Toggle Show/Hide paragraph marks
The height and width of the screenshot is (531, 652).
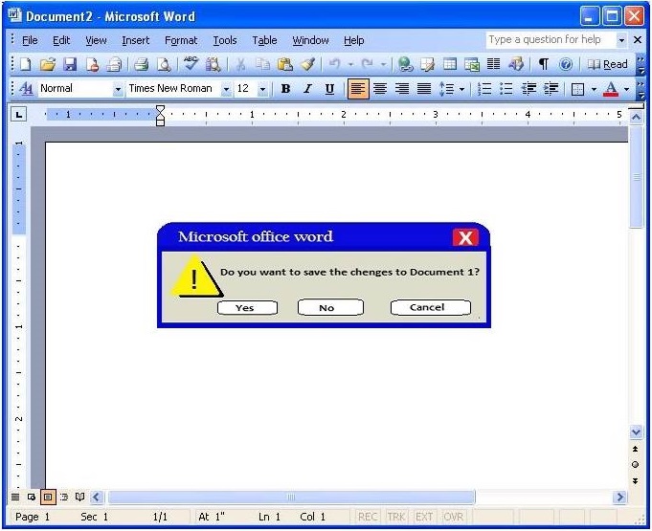coord(544,64)
